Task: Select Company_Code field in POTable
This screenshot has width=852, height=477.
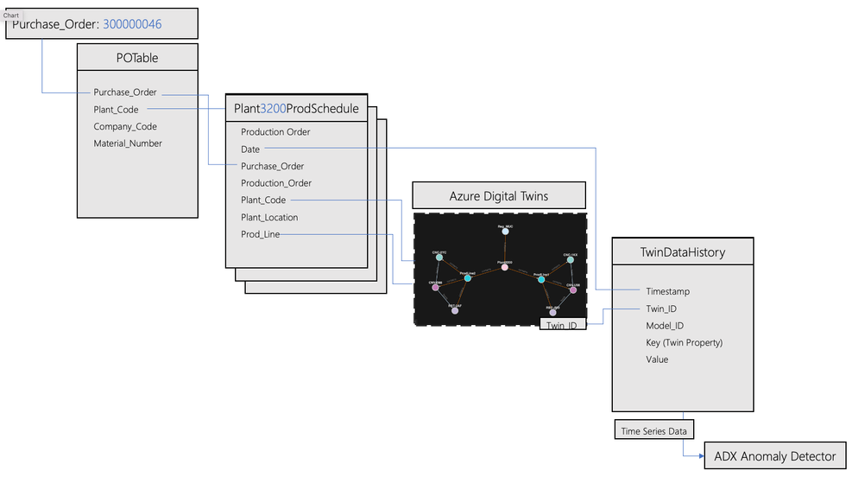Action: (x=125, y=127)
